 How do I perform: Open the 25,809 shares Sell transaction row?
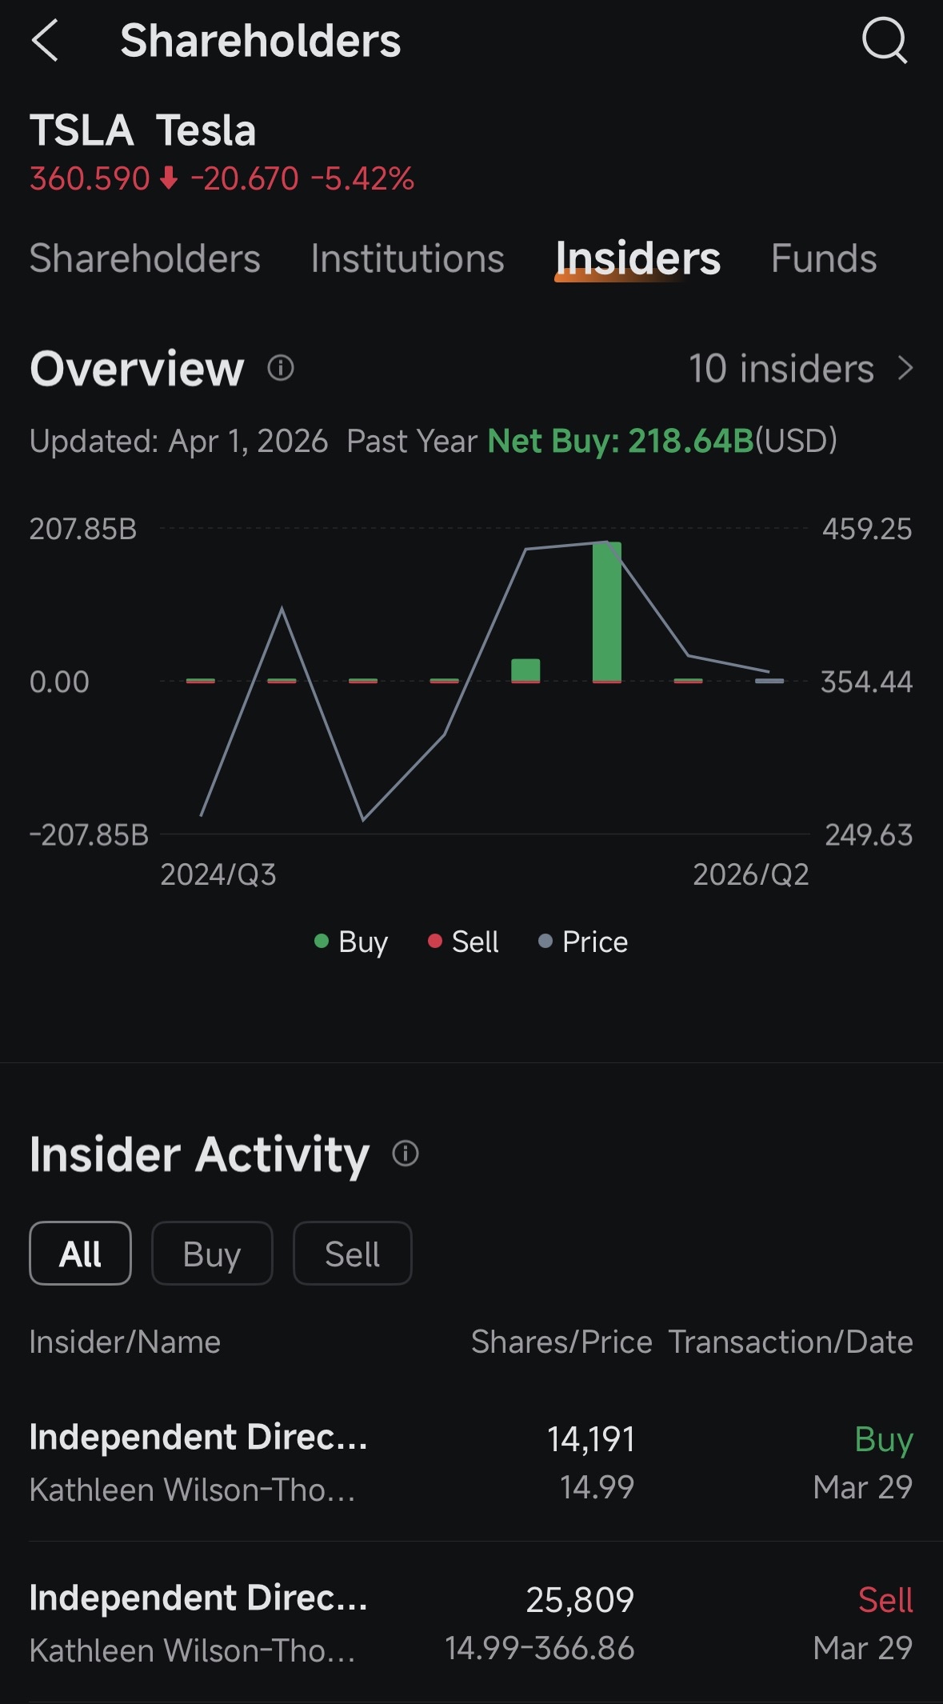coord(471,1623)
